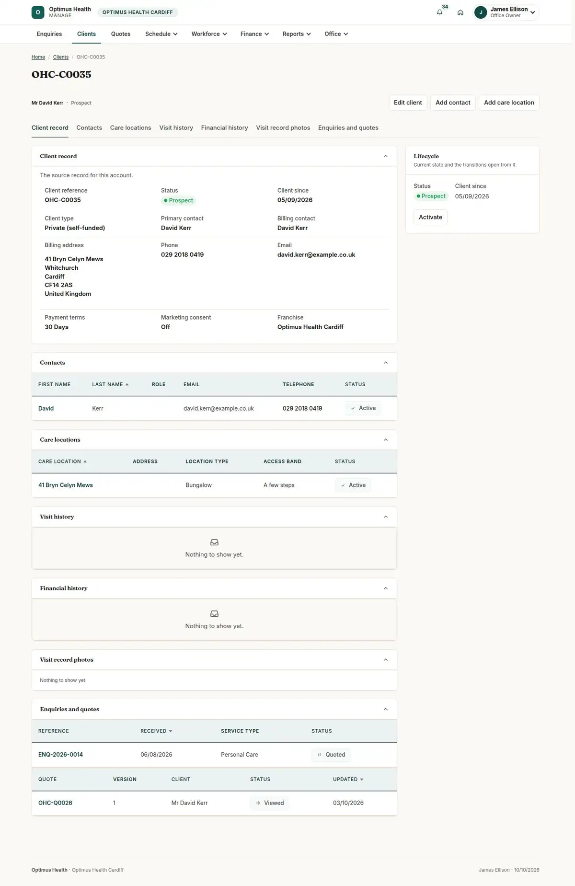This screenshot has height=886, width=575.
Task: Expand the Office menu
Action: 336,34
